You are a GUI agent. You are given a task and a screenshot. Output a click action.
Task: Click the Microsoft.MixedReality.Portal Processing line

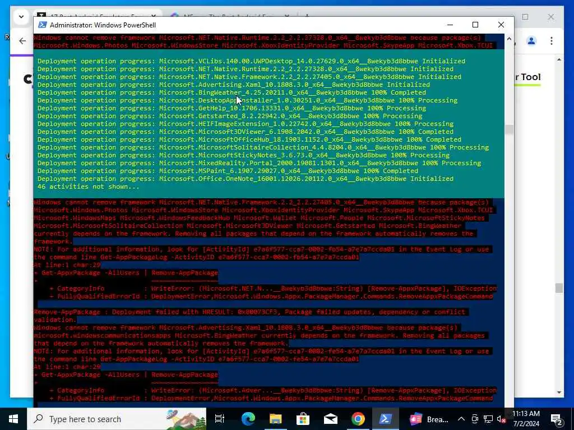[x=259, y=163]
